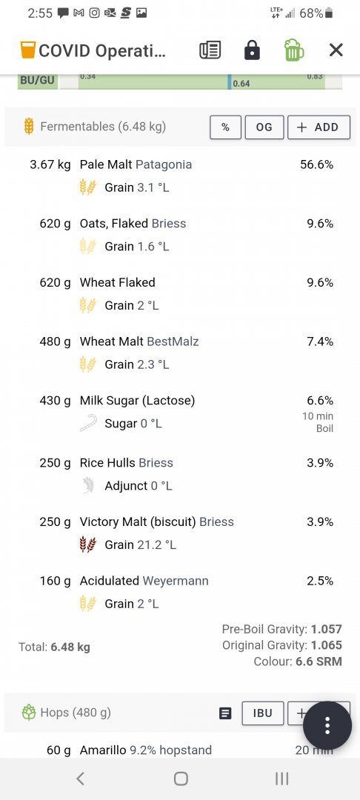Toggle the hops IBU view button

(x=263, y=713)
